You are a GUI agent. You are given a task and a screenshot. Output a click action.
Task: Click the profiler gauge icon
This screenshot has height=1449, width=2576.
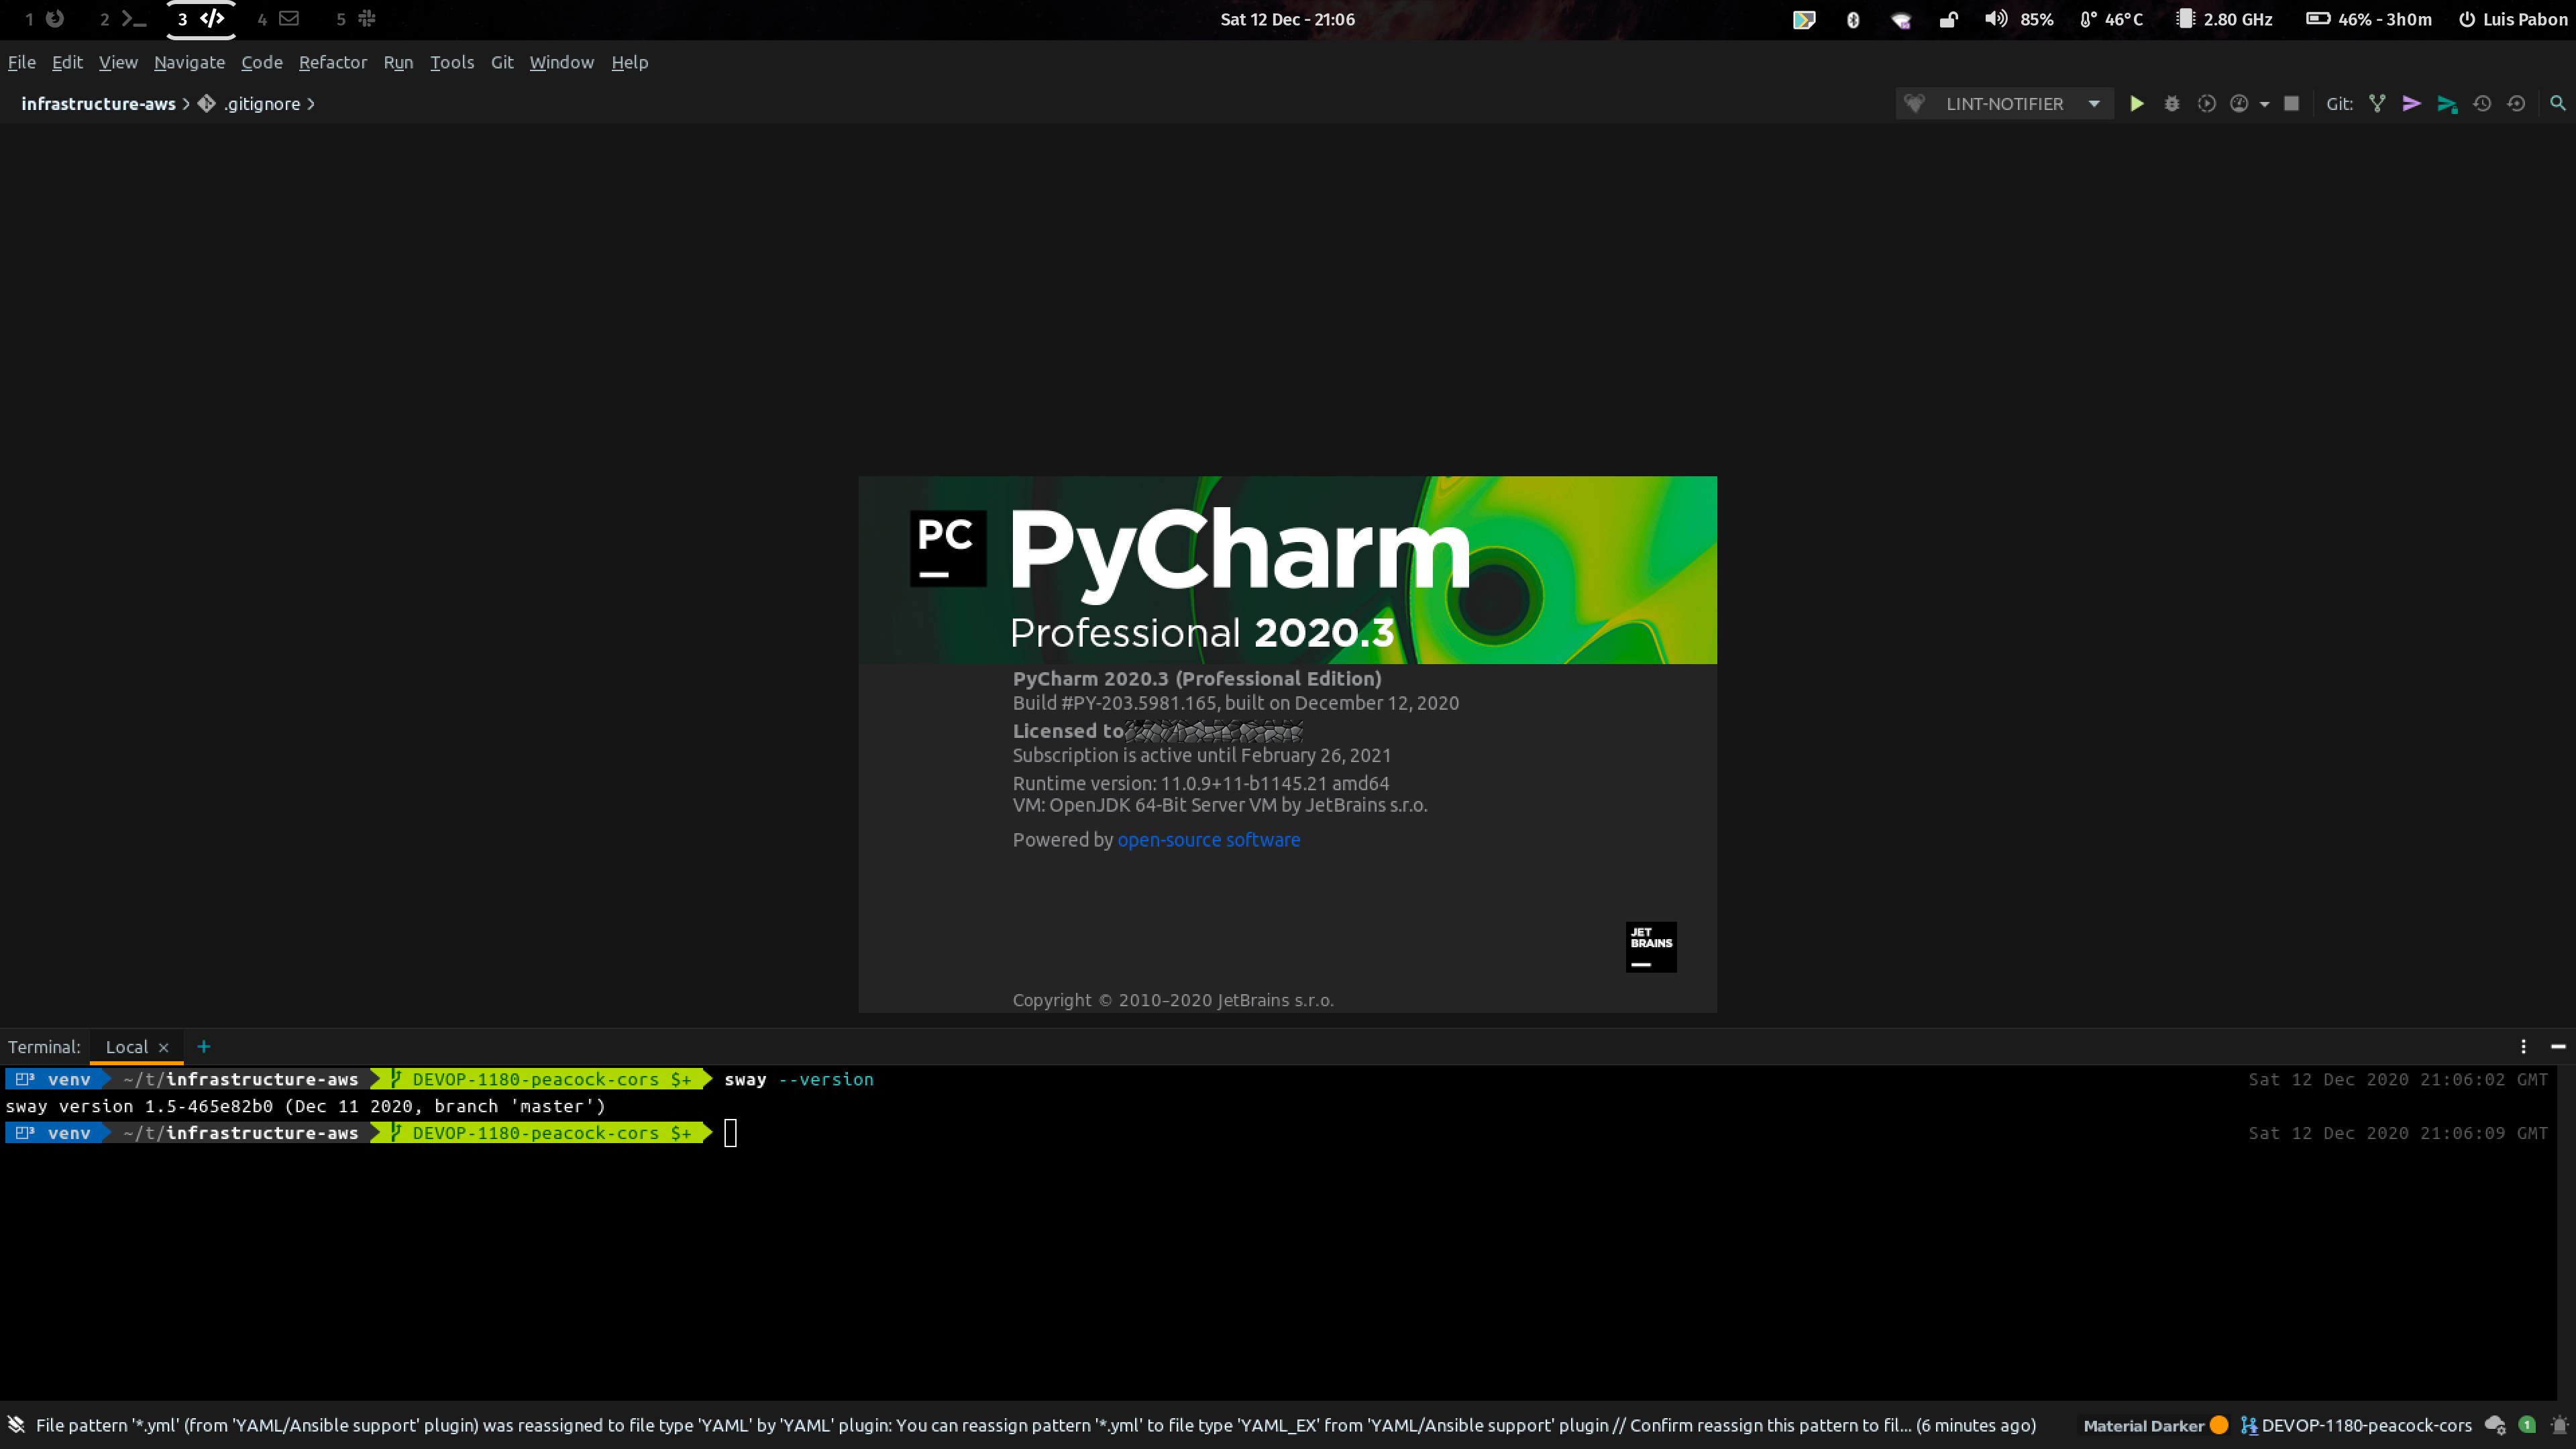coord(2239,104)
